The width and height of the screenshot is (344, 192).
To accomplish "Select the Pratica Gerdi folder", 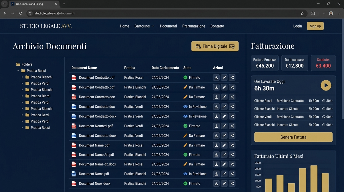I will pos(37,115).
